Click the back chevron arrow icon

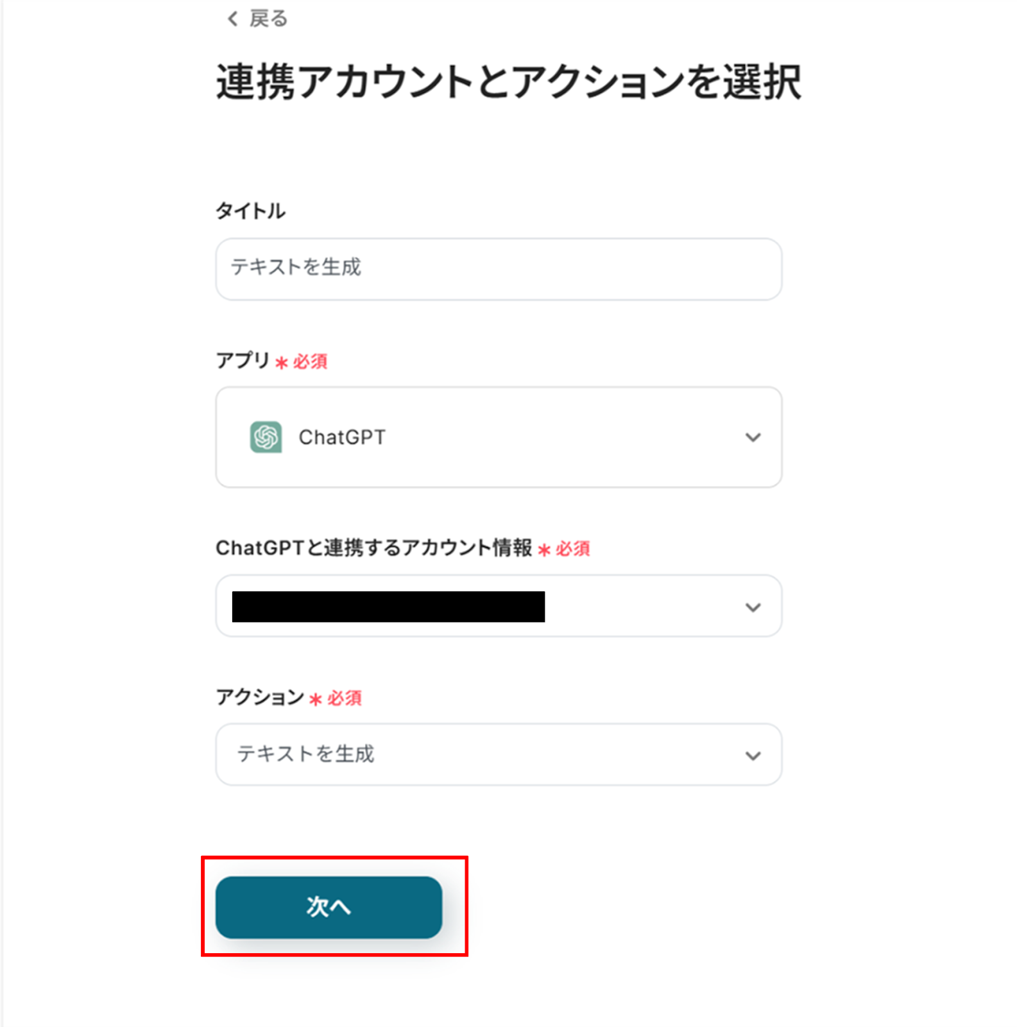point(232,19)
